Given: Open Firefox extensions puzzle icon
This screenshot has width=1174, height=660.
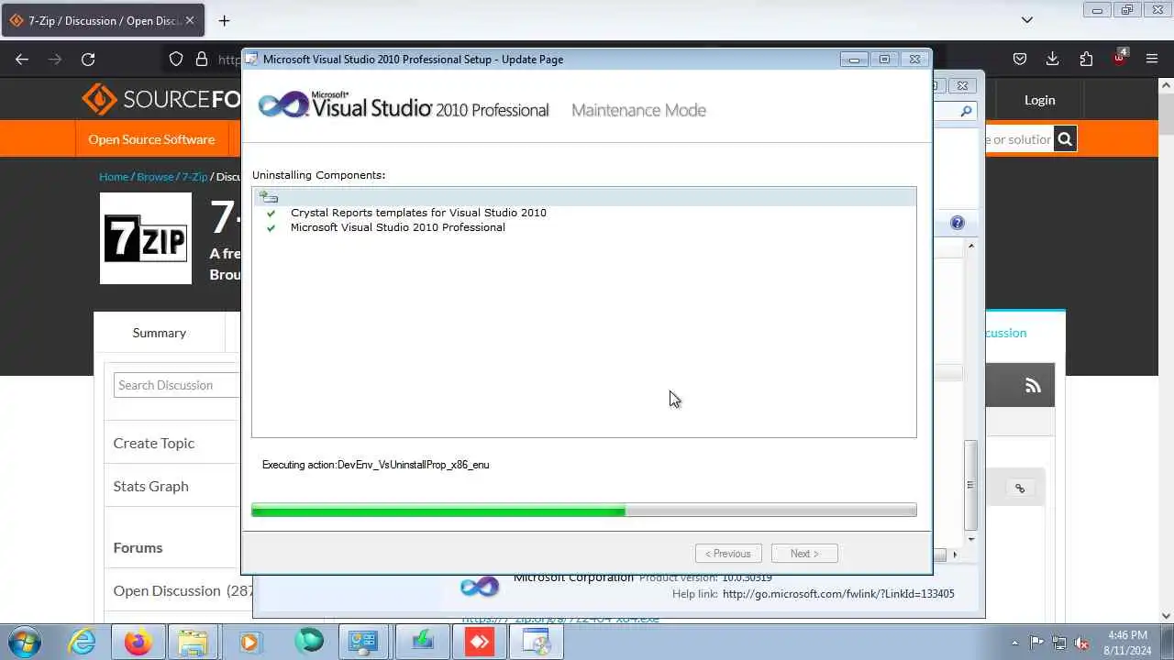Looking at the screenshot, I should coord(1086,59).
